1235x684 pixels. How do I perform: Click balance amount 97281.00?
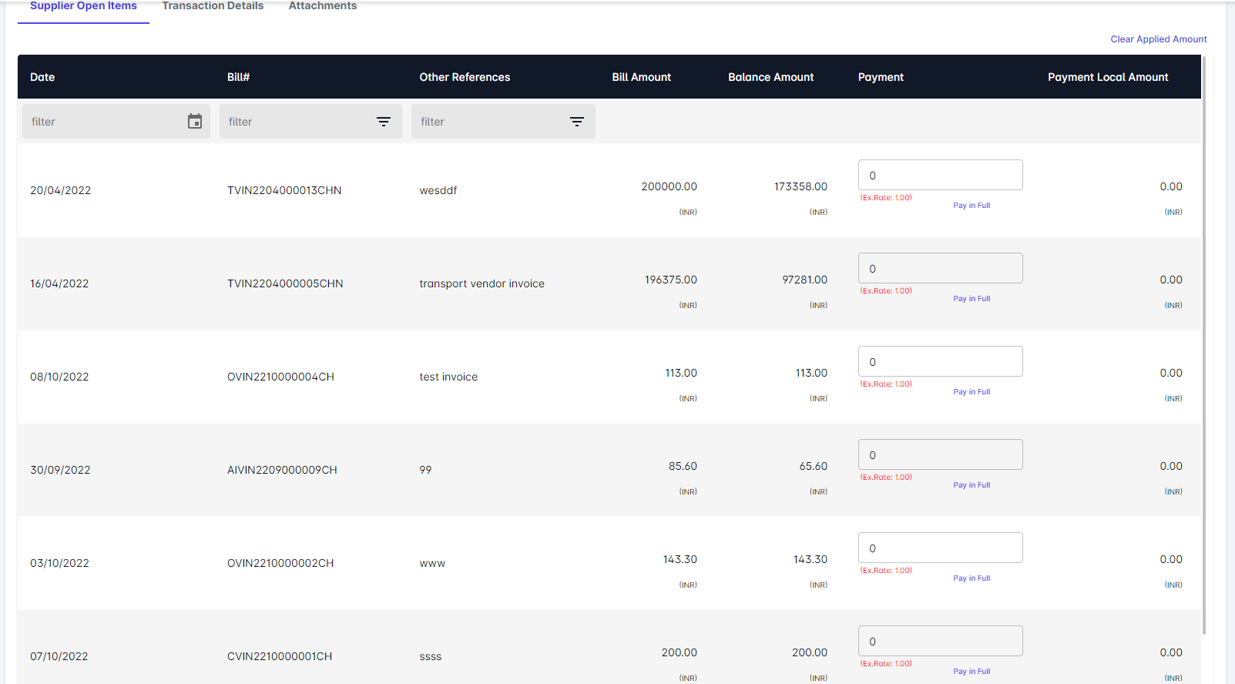coord(804,280)
